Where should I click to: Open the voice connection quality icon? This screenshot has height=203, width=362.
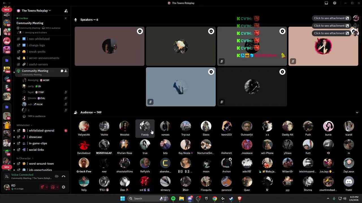(7, 176)
